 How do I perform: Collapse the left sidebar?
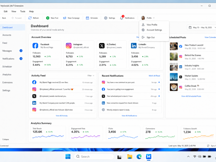coord(5,139)
